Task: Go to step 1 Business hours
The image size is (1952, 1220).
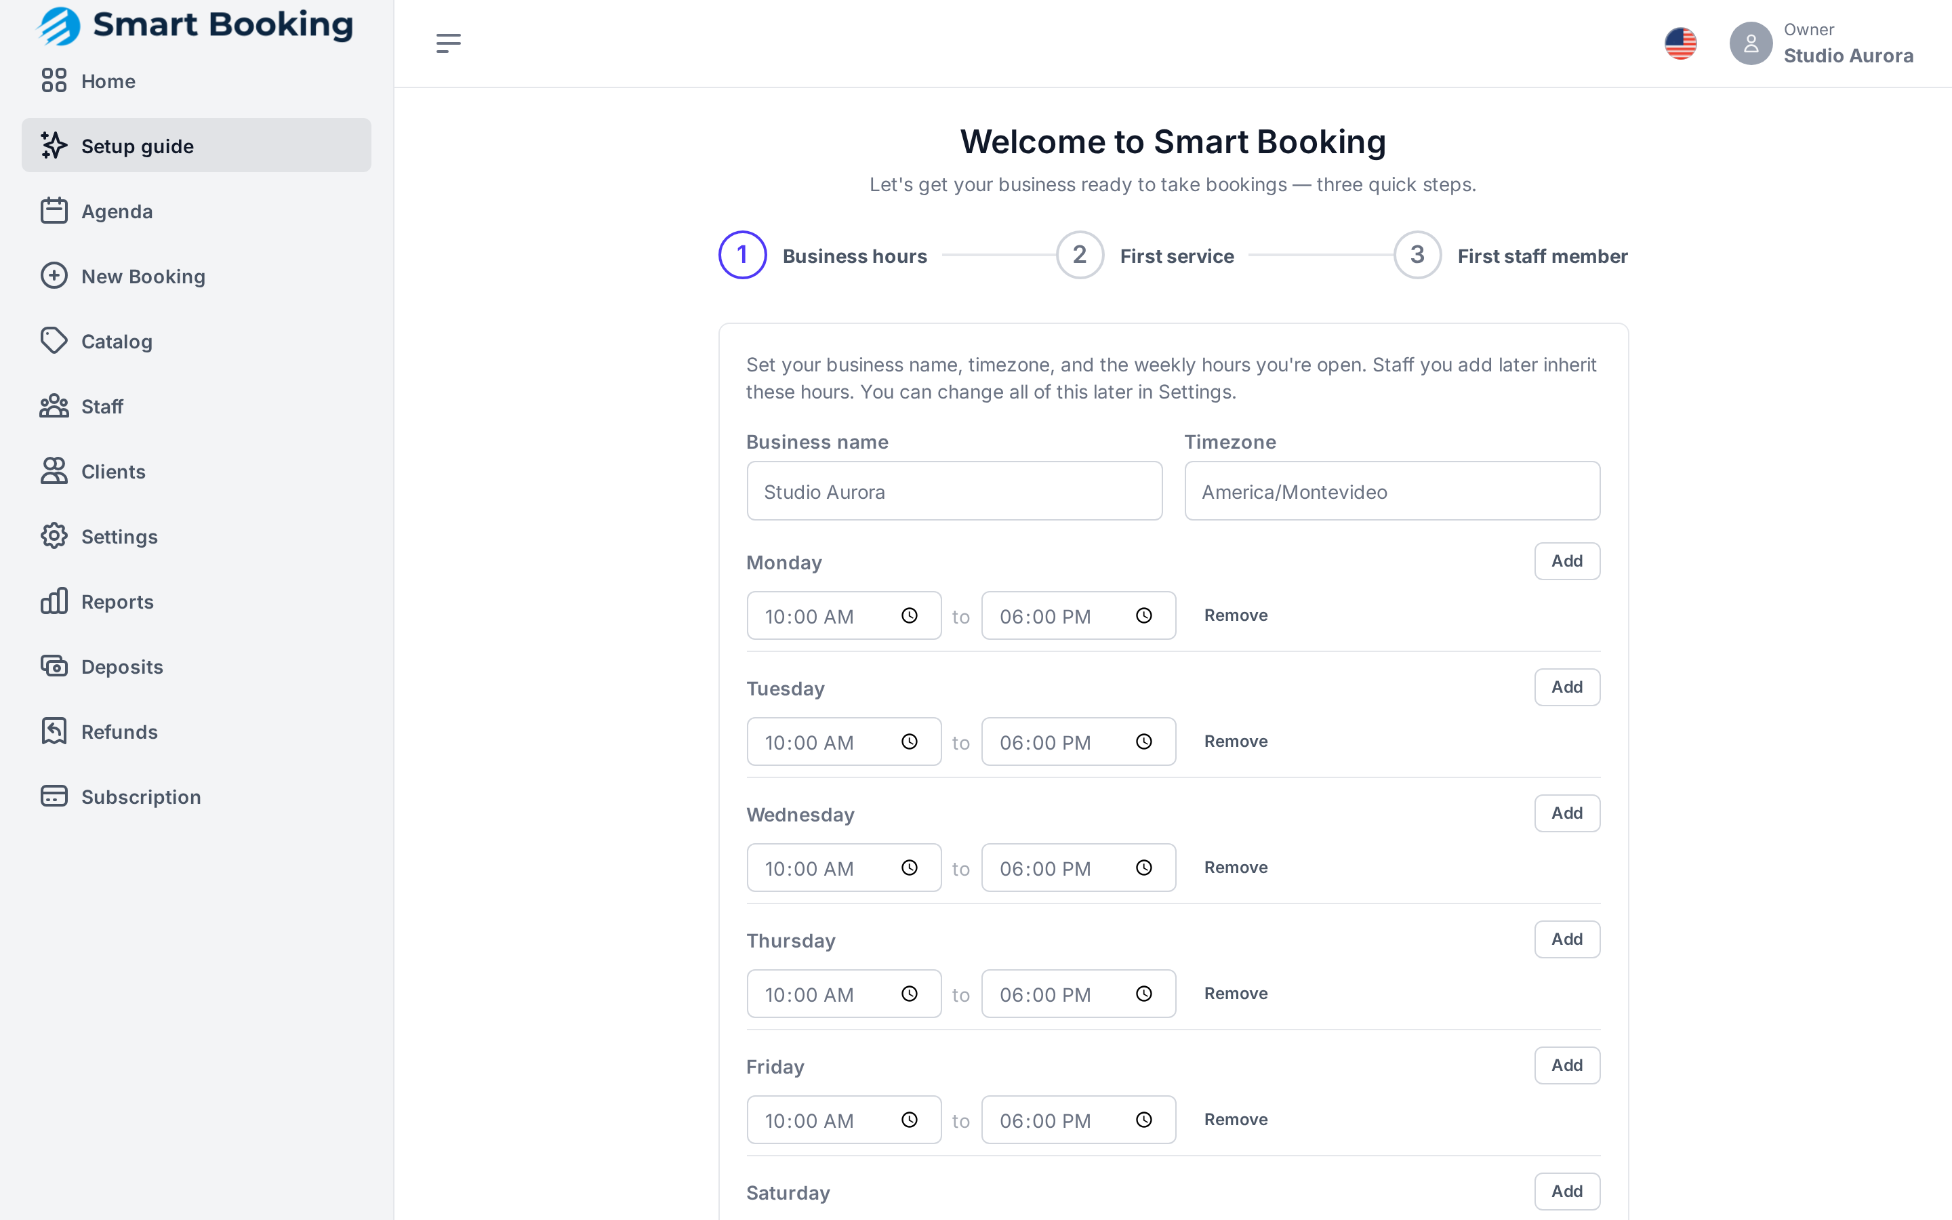Action: (x=823, y=255)
